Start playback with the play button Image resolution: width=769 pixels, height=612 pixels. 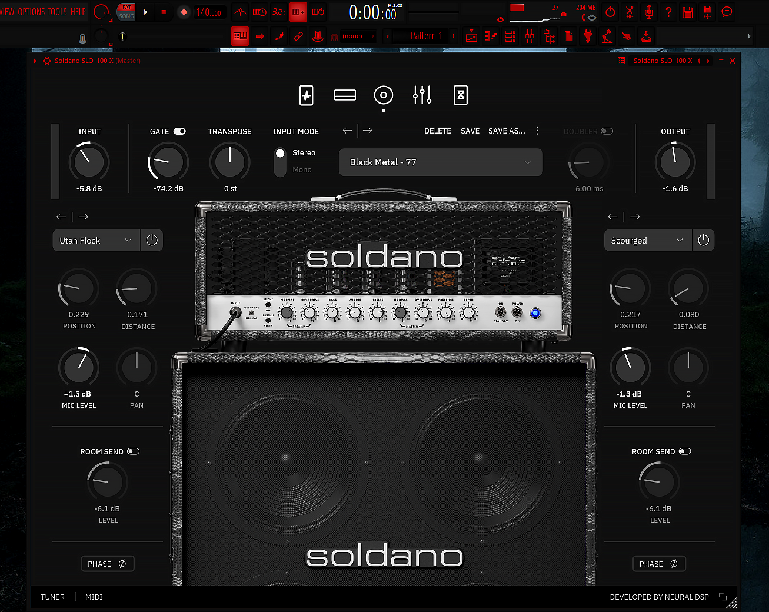pos(145,12)
